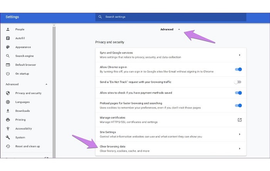Collapse the Advanced section arrow in main pane
Screen dimensions: 270x171
pos(179,29)
